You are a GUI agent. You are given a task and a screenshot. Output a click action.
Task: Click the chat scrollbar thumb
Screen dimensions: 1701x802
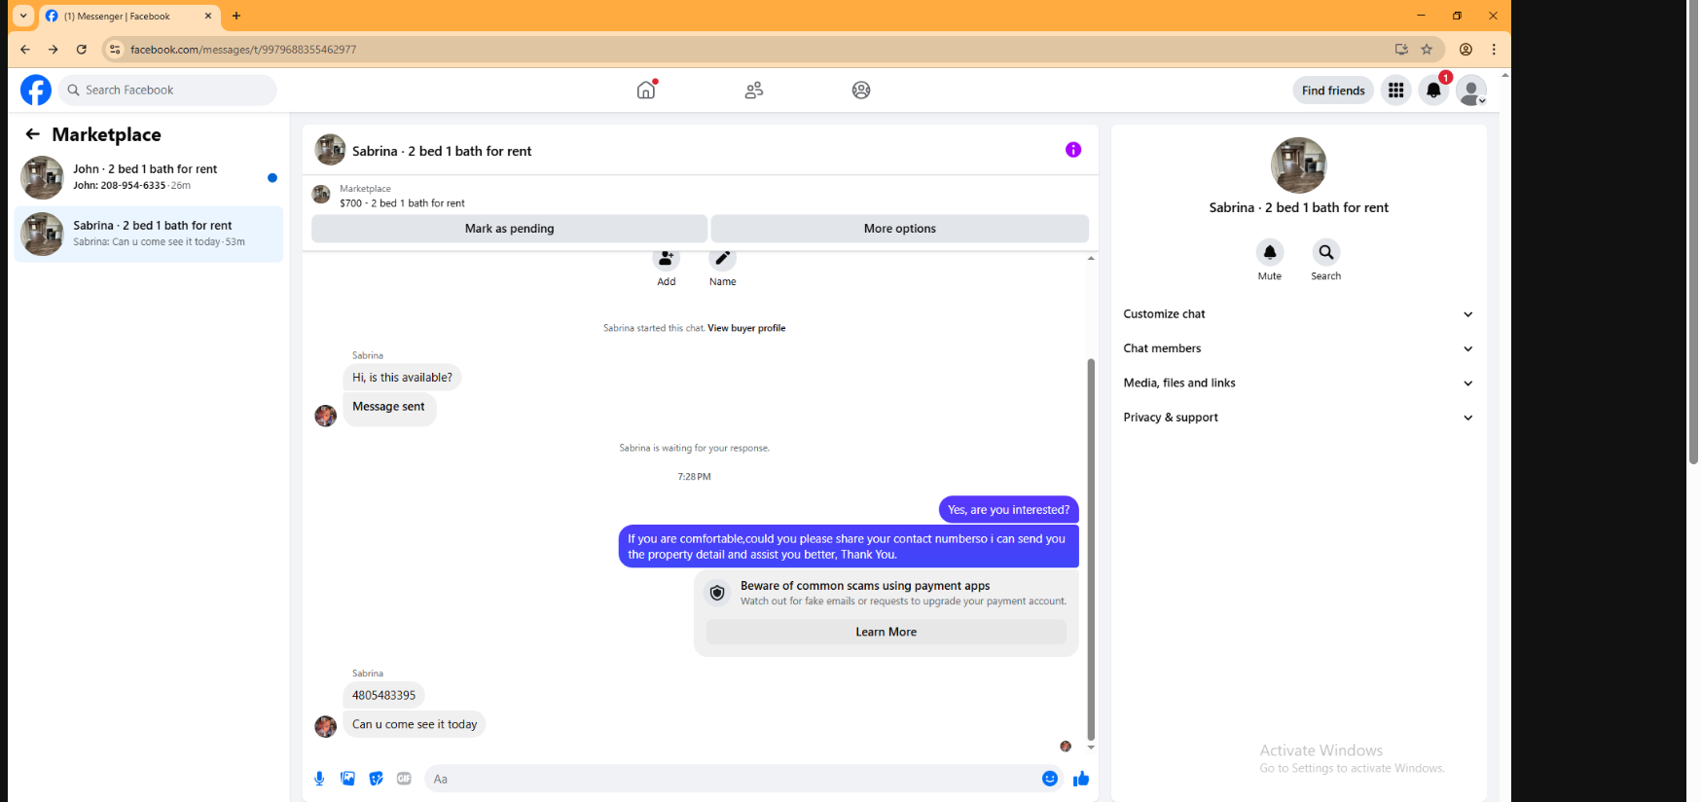coord(1091,550)
